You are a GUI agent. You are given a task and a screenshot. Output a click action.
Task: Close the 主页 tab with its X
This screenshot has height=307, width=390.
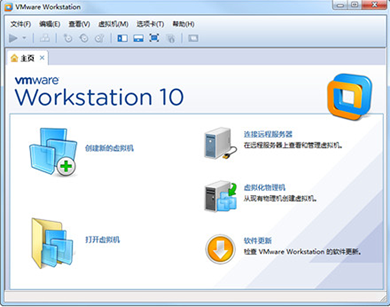pos(42,58)
